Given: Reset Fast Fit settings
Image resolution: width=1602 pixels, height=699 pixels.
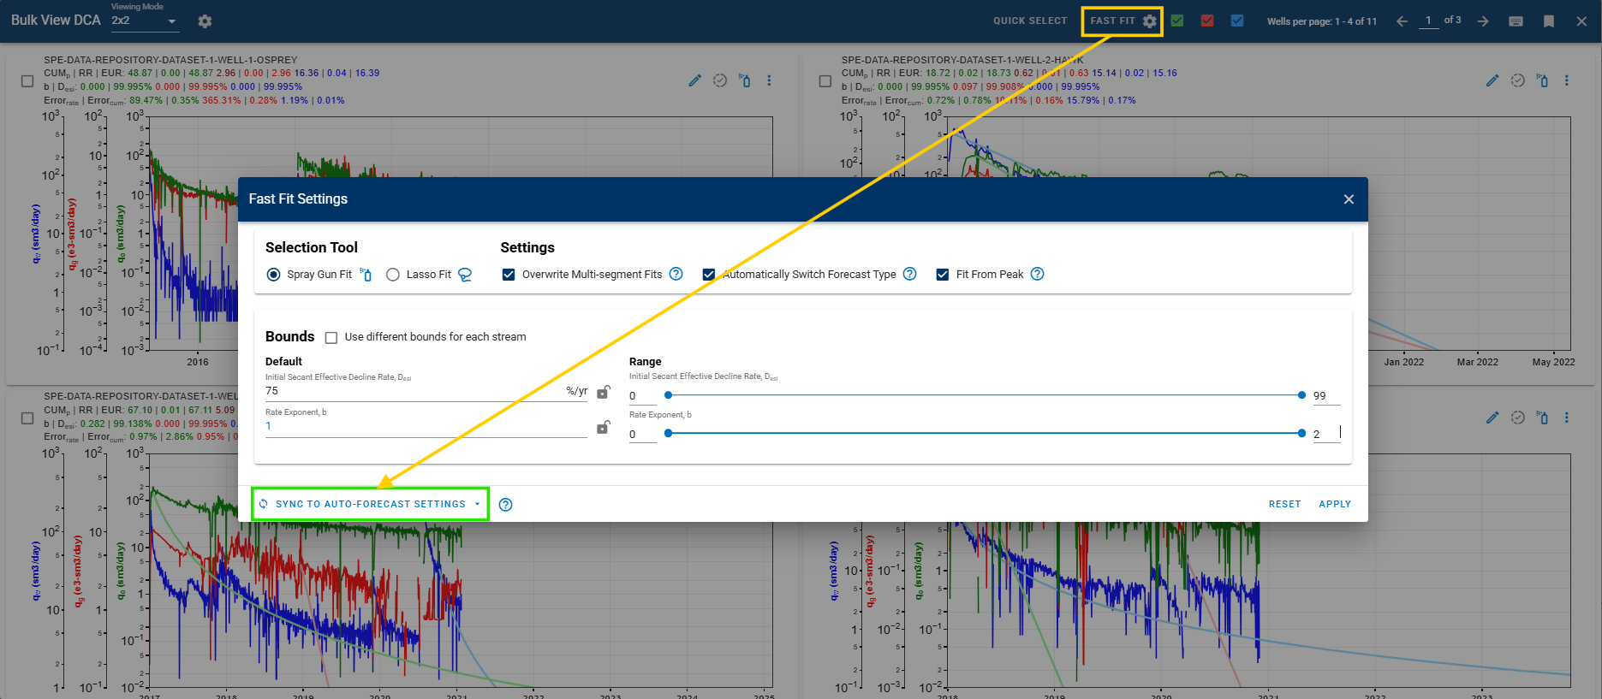Looking at the screenshot, I should pyautogui.click(x=1284, y=505).
